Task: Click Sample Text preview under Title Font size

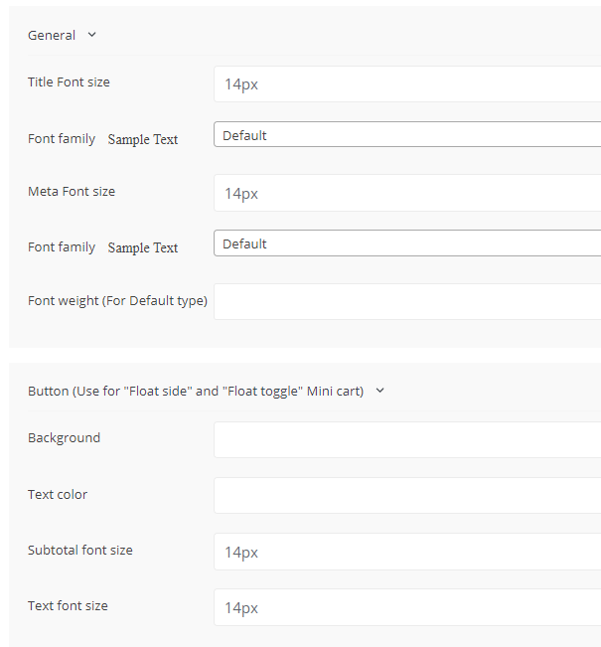Action: [143, 140]
